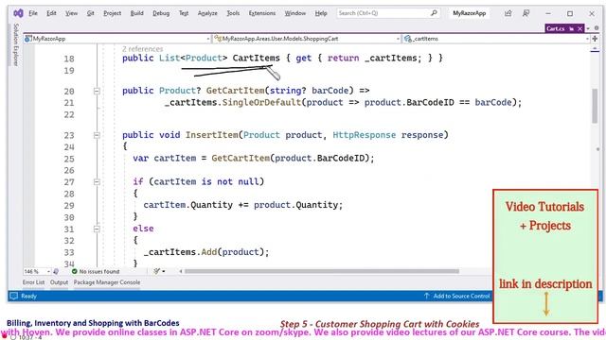Click the line number 25
The width and height of the screenshot is (606, 340).
click(69, 159)
